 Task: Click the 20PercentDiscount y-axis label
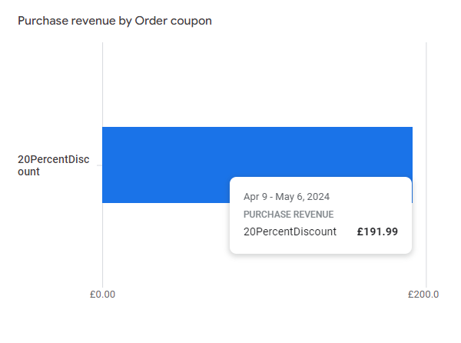pos(54,165)
